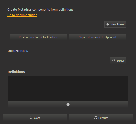Click the plus icon on New Preset
This screenshot has height=124, width=136.
click(108, 24)
